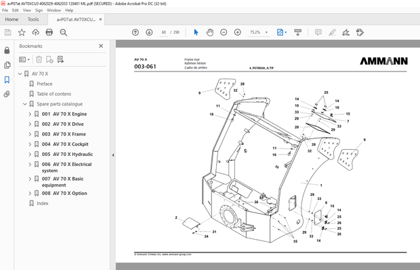The height and width of the screenshot is (270, 420).
Task: Jump to the Table of contens bookmark
Action: click(54, 94)
